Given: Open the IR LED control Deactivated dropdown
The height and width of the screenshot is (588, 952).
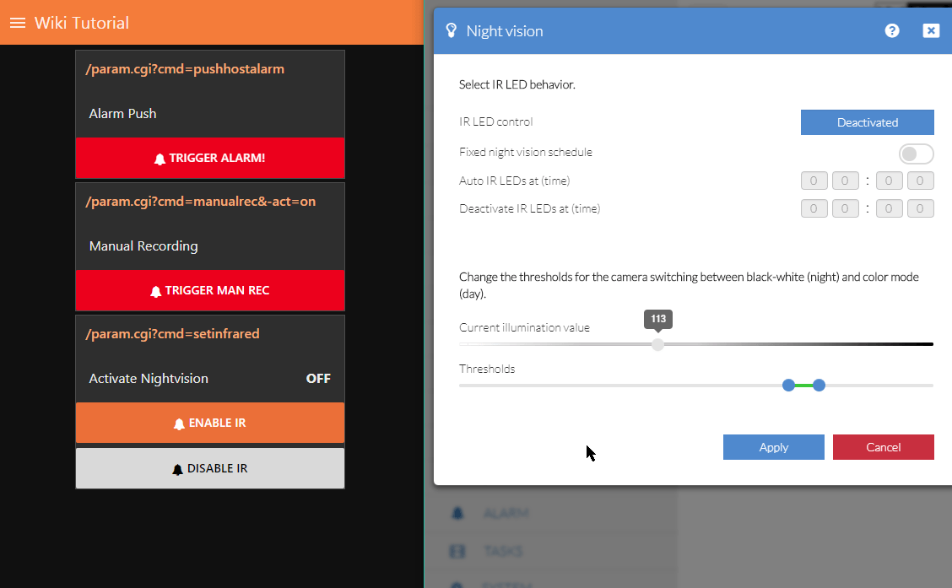Looking at the screenshot, I should coord(867,122).
